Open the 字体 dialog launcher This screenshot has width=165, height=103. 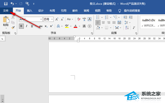click(x=92, y=33)
